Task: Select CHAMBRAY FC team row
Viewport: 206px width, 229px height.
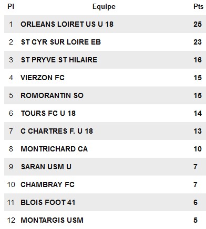Action: pos(105,184)
